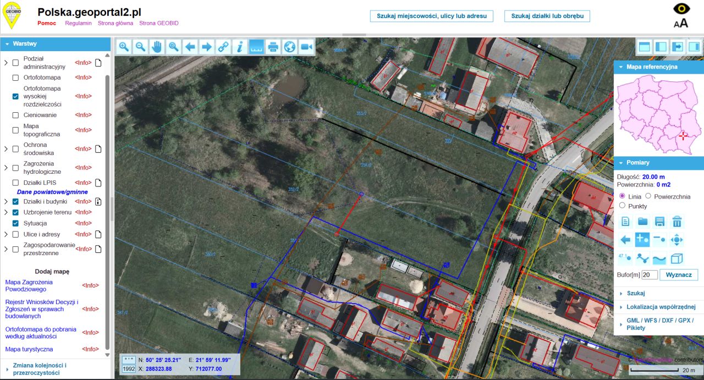Go to previous map view arrow

tap(190, 47)
